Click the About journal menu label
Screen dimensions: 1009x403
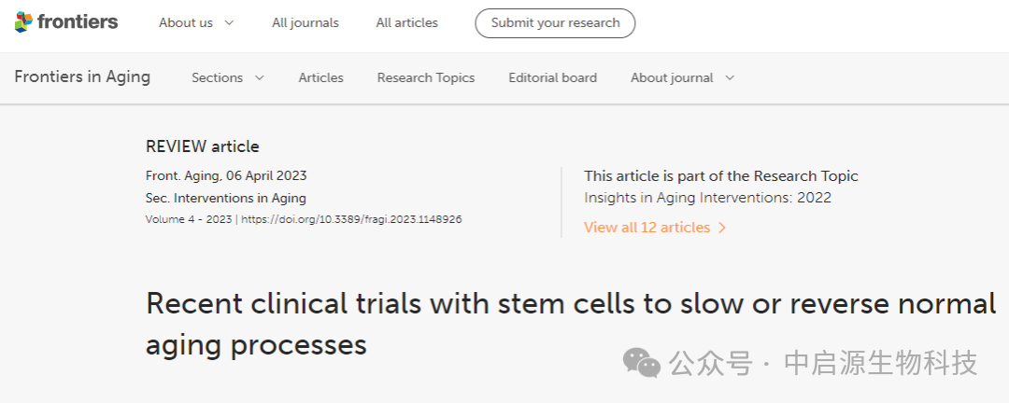point(672,78)
